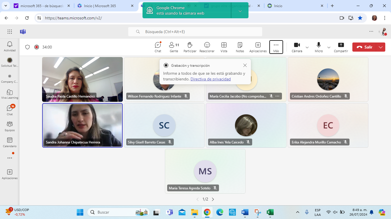Close the Grabación y transcripción notice
Viewport: 391px width, 219px height.
tap(245, 65)
